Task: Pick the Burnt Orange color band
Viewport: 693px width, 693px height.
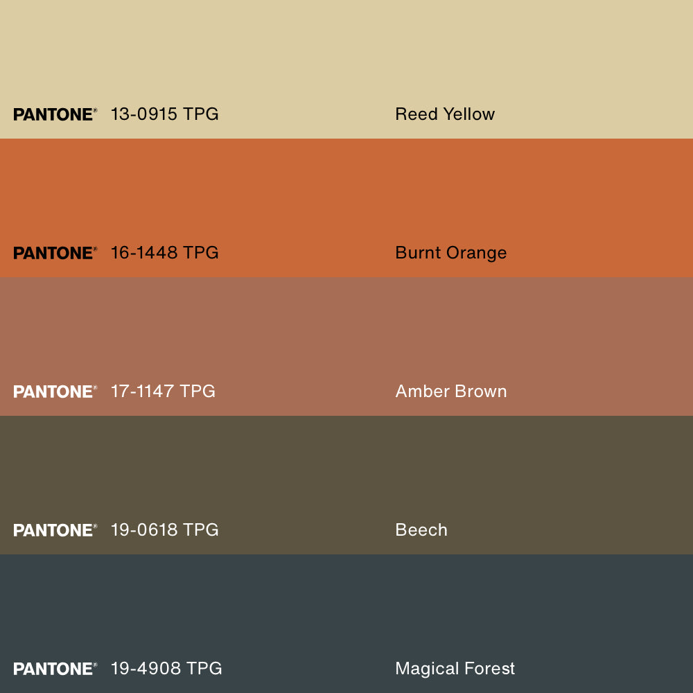Action: pos(346,194)
